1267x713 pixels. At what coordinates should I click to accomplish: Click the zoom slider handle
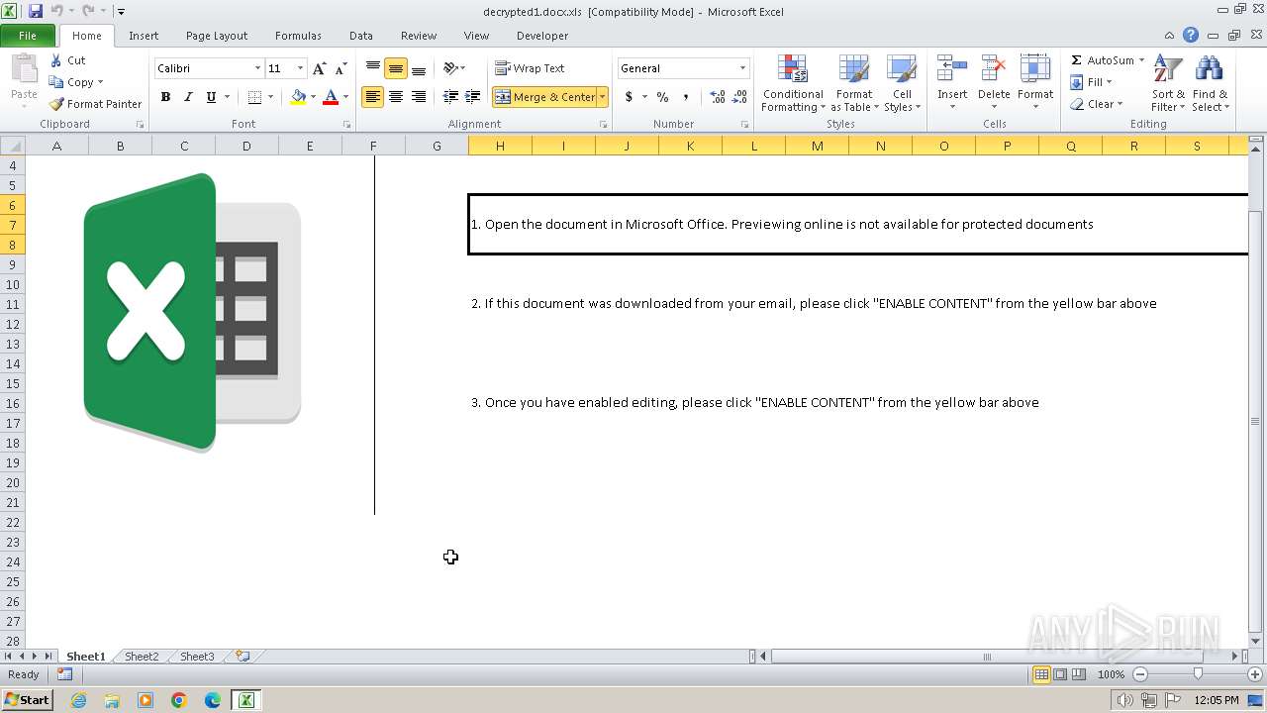[1198, 674]
